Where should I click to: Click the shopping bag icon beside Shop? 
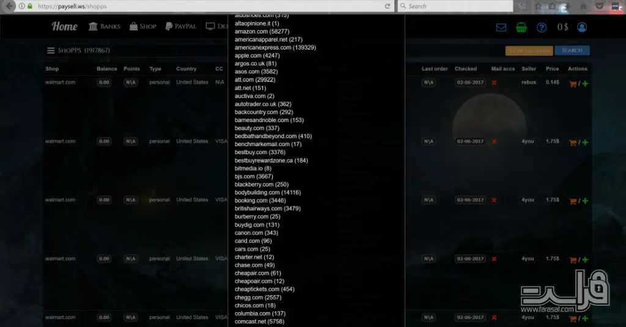click(133, 26)
